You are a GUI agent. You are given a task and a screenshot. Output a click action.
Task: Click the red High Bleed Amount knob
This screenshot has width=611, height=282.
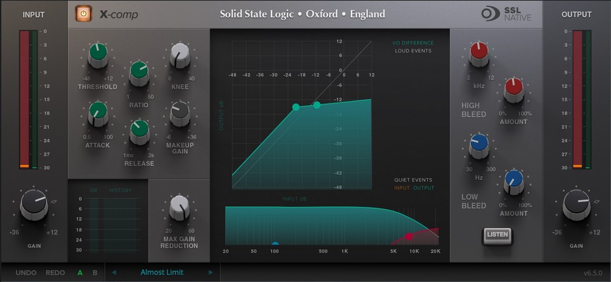pyautogui.click(x=513, y=90)
